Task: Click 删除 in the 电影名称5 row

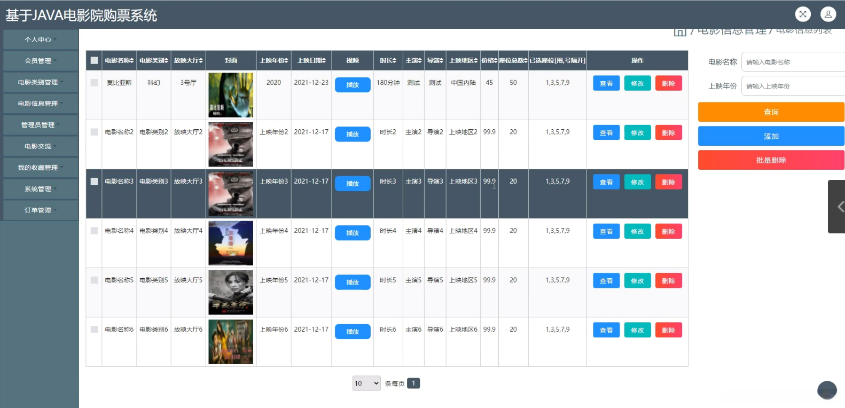Action: pos(669,281)
